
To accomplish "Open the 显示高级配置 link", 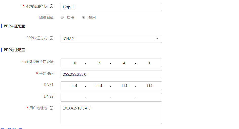I will [x=11, y=128].
